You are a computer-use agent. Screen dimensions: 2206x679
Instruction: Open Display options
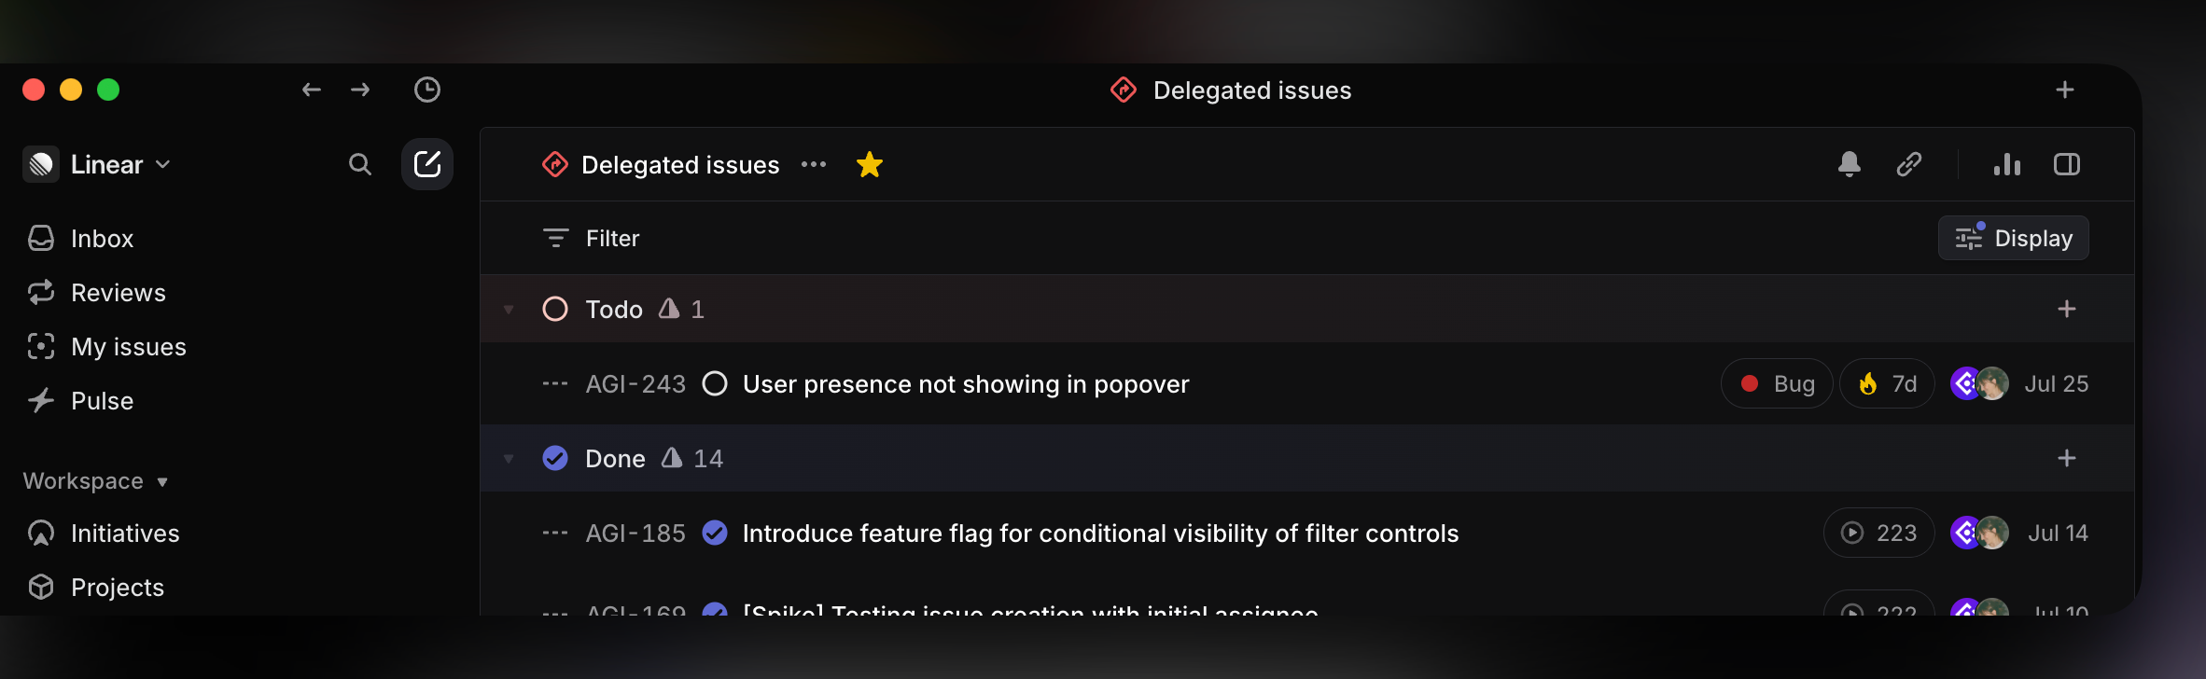[2013, 238]
